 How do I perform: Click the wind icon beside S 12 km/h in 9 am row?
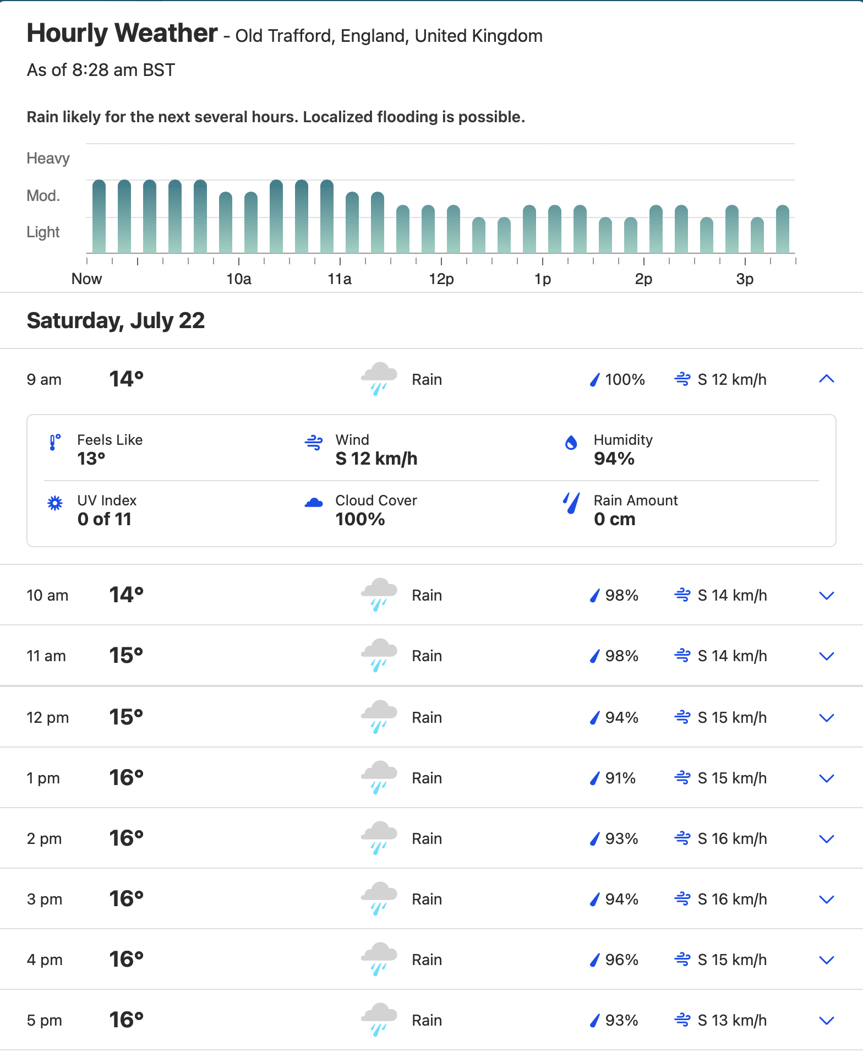pos(682,379)
